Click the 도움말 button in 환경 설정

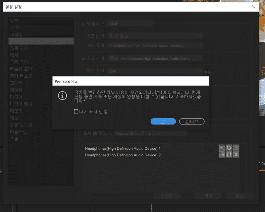pyautogui.click(x=167, y=196)
